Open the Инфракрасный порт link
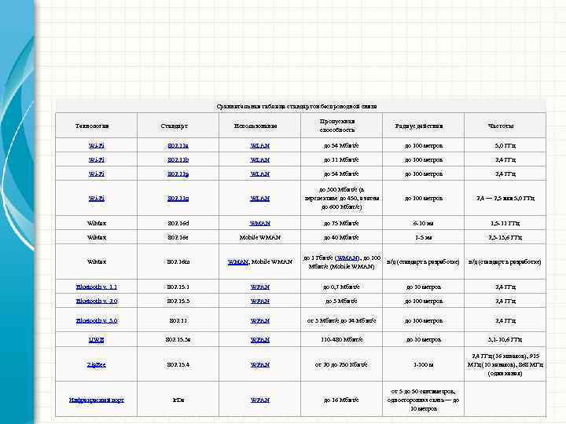 pos(97,400)
